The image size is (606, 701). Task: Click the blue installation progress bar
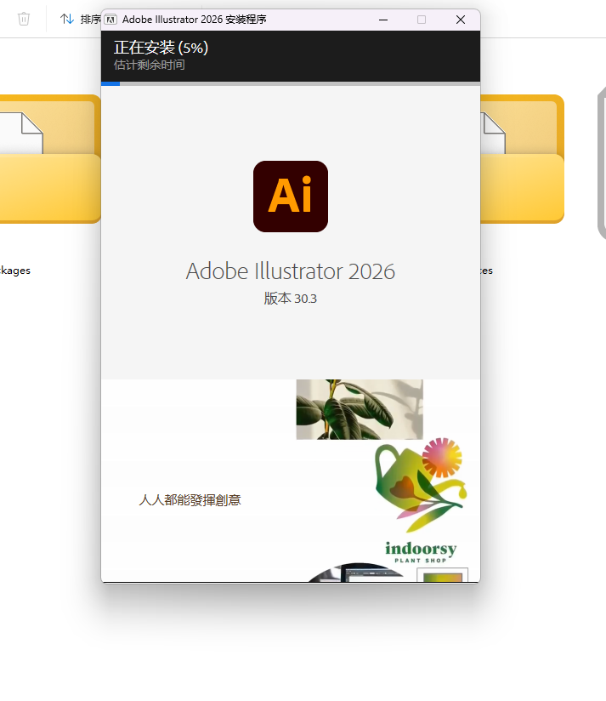[x=110, y=83]
